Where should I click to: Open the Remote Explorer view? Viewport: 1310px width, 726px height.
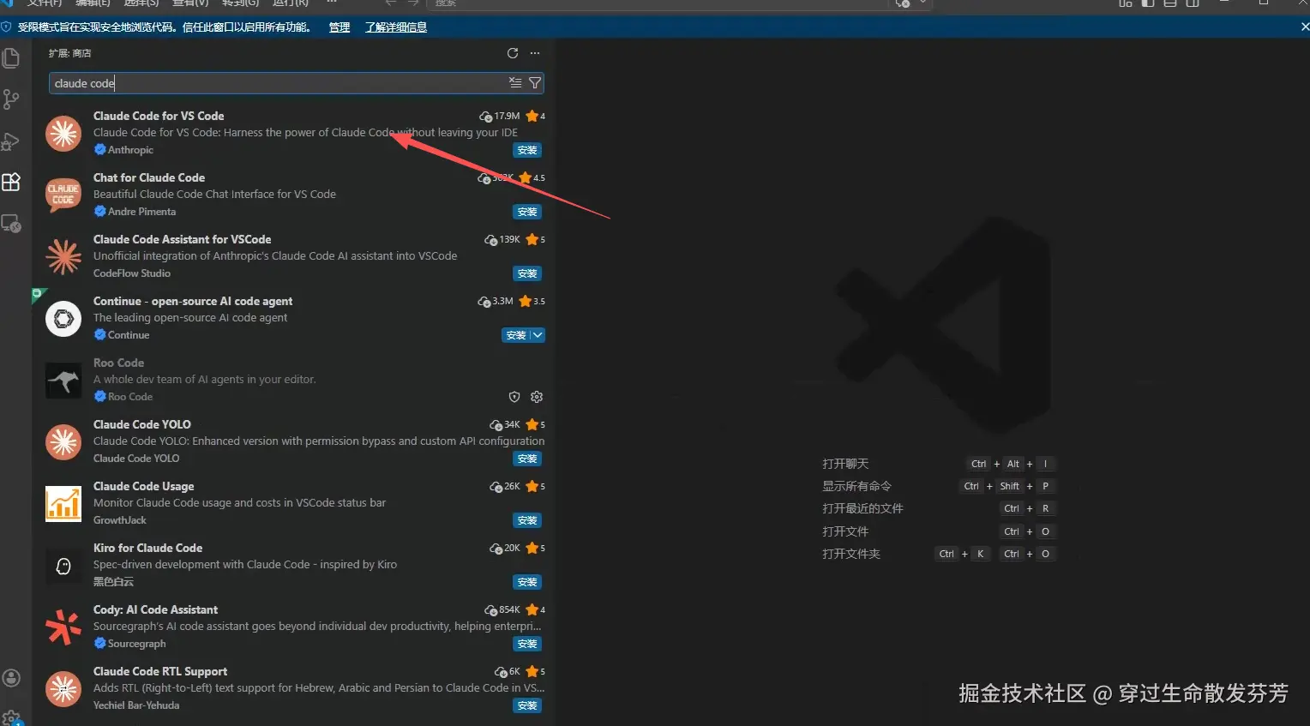(x=11, y=223)
